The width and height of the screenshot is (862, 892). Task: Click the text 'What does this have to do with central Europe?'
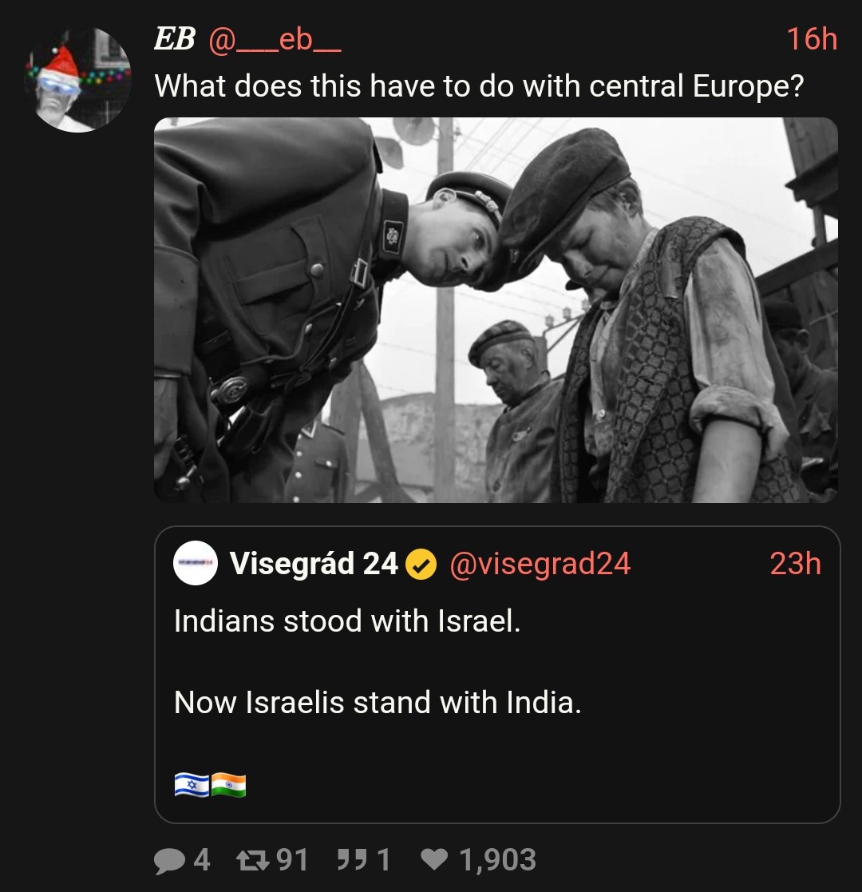coord(478,85)
